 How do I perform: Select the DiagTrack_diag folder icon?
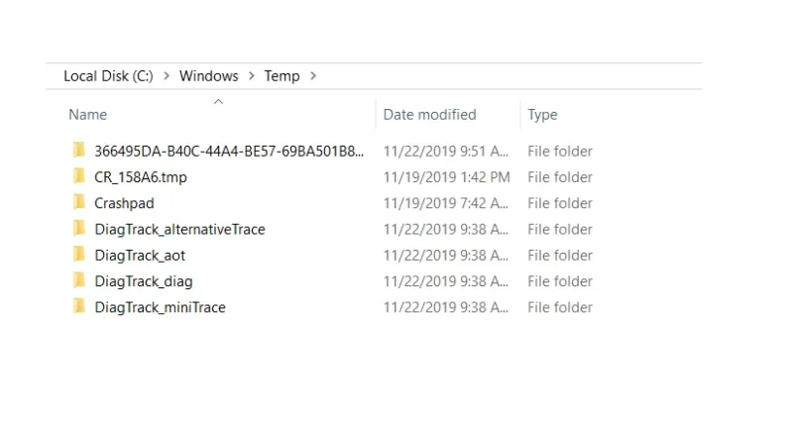pos(79,280)
